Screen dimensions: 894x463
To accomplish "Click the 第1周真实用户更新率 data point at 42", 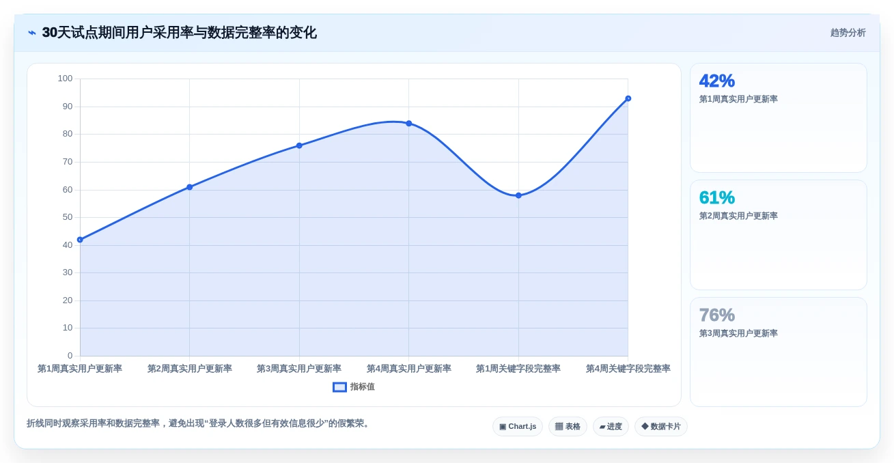I will (80, 240).
